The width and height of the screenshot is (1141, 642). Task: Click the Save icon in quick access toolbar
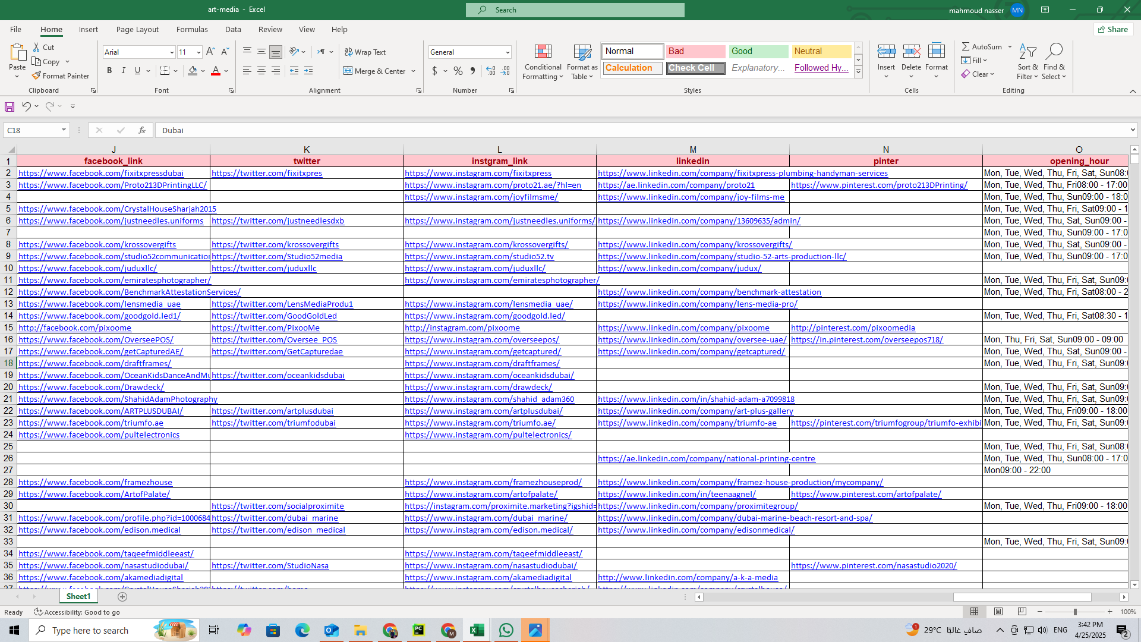(x=10, y=106)
